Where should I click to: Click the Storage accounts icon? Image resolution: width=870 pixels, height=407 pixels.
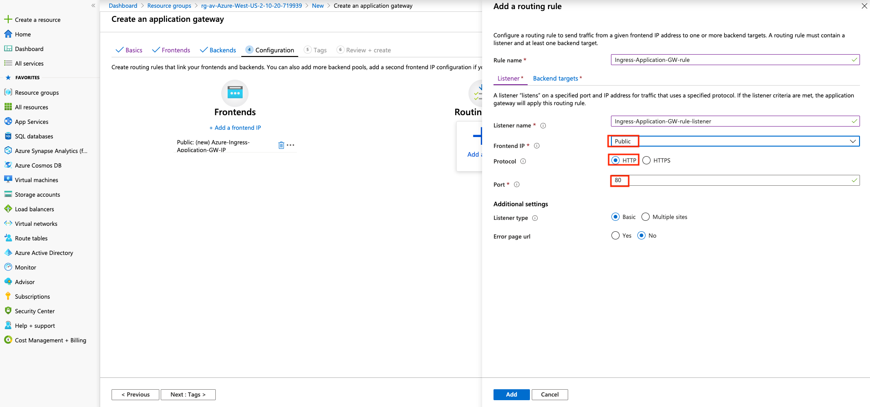pyautogui.click(x=8, y=194)
